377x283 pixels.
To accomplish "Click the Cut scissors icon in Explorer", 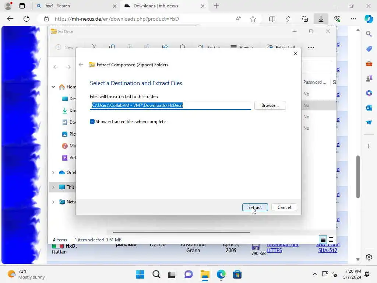I will 94,47.
